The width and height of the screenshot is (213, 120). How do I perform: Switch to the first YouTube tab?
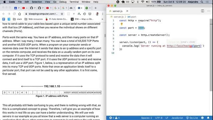point(24,8)
